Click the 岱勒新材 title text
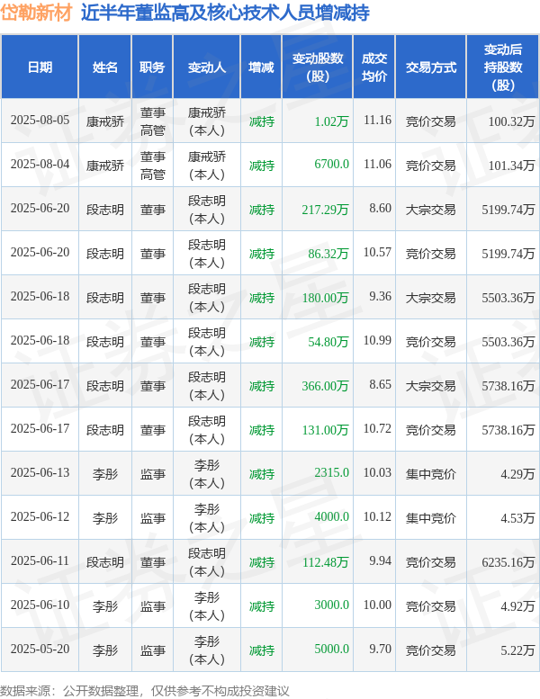The height and width of the screenshot is (699, 540). [x=36, y=13]
